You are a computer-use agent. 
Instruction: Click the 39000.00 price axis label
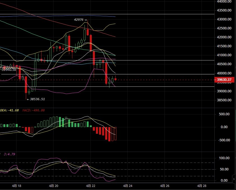(224, 91)
